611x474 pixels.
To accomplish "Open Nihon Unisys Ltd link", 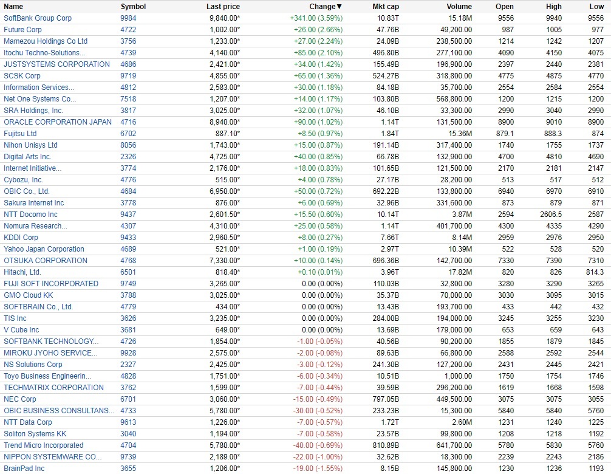I will pyautogui.click(x=31, y=145).
